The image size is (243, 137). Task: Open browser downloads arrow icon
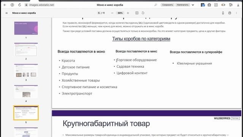[x=238, y=5]
